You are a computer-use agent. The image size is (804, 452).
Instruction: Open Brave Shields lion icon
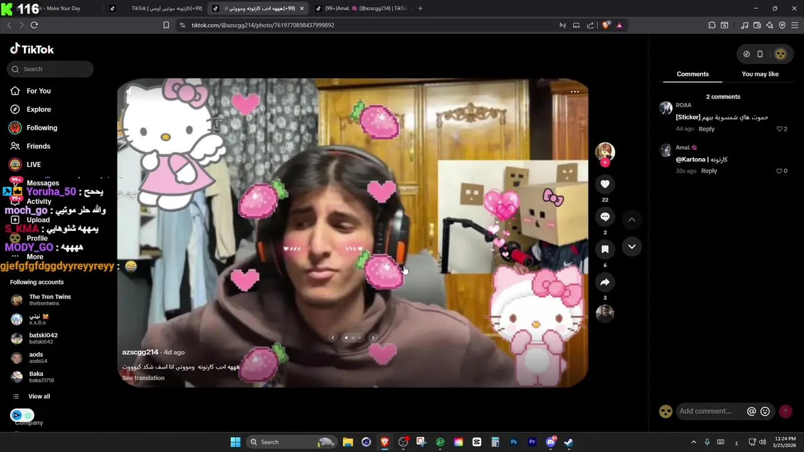(606, 25)
